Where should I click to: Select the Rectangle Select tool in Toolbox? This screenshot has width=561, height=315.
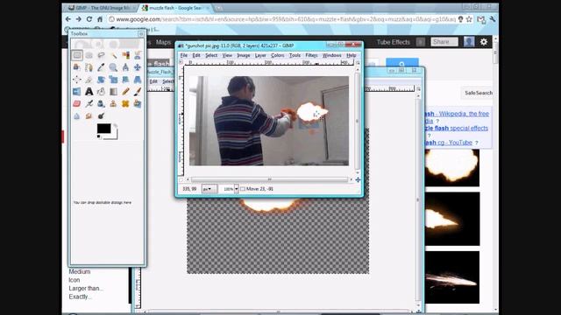tap(77, 55)
